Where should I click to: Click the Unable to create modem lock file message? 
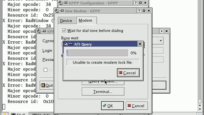click(x=103, y=62)
